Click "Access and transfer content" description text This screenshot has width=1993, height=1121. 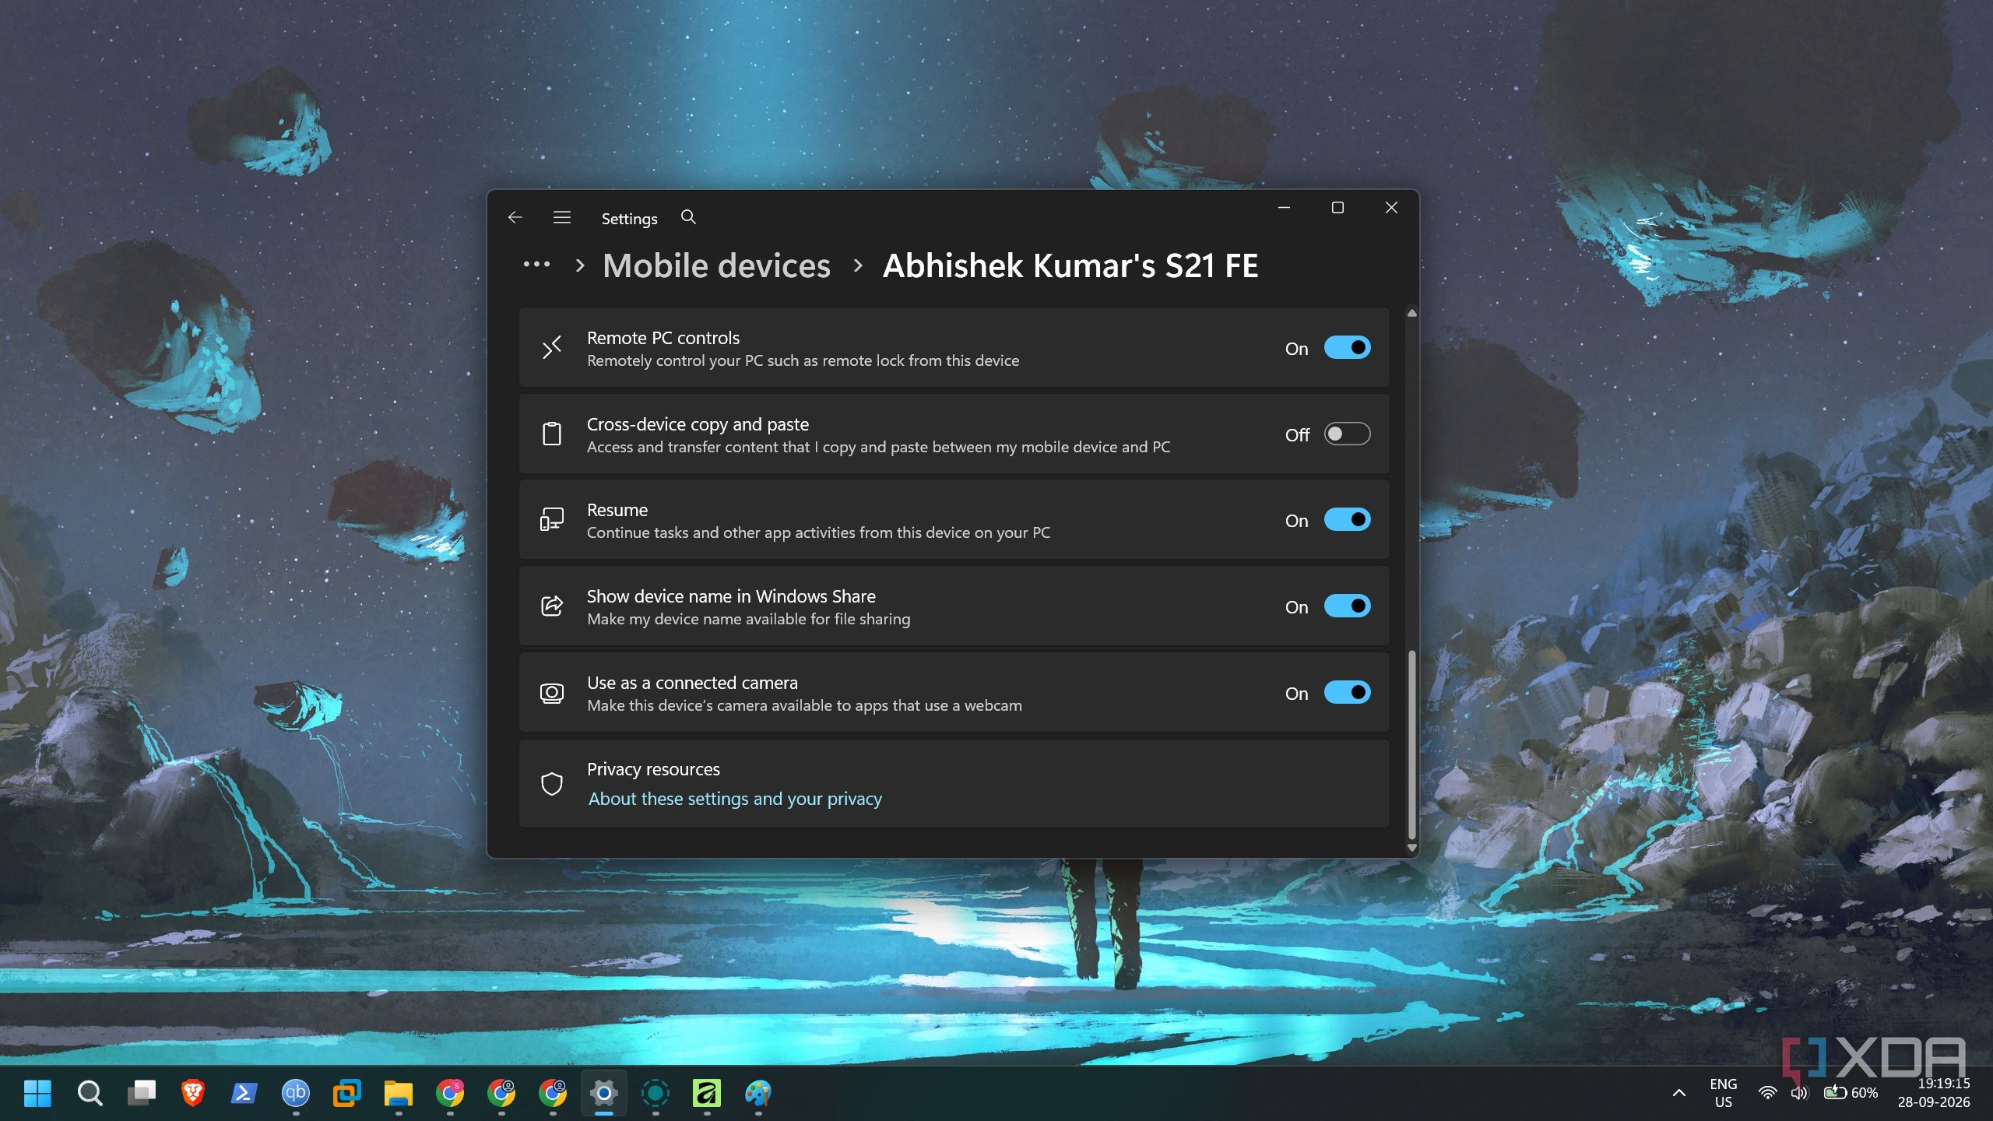(x=878, y=447)
